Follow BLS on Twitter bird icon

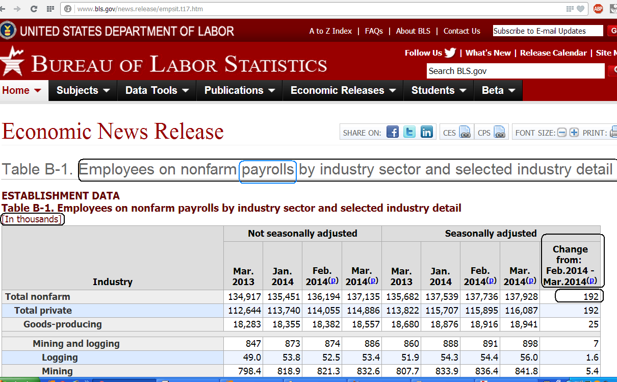point(450,53)
